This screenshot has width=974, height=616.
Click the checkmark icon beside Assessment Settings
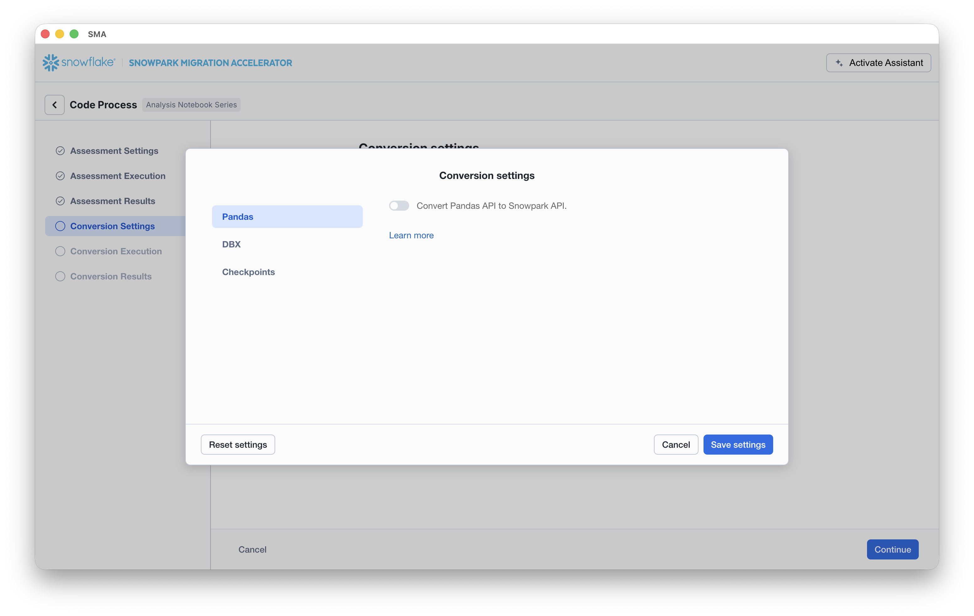(60, 151)
